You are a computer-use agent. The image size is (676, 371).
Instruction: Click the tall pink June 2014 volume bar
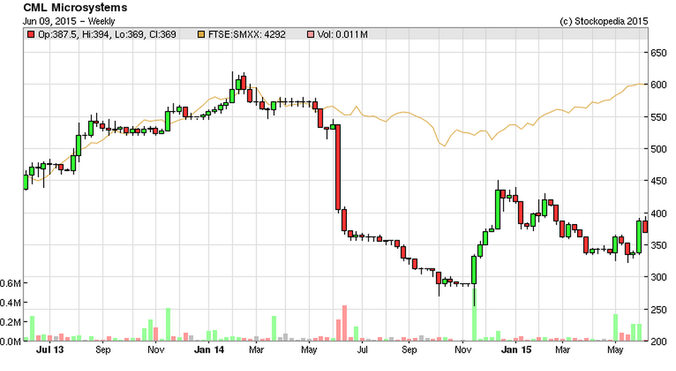click(345, 323)
